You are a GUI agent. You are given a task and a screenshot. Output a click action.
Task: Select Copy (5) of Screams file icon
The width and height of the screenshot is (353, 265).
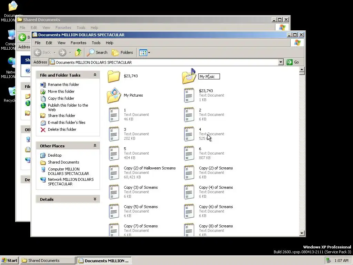click(x=114, y=211)
